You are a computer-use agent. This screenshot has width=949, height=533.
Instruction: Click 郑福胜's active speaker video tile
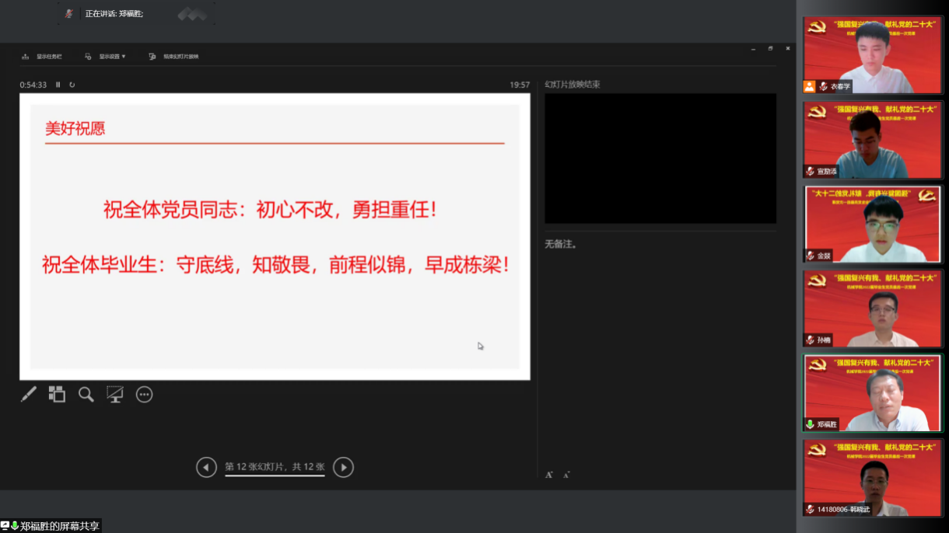[x=872, y=392]
